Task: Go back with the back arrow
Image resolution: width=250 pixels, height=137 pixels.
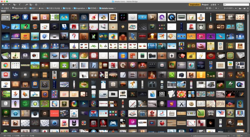Action: 3,5
